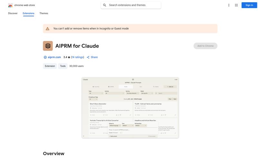Open the Google apps grid
Screen dimensions: 258x160
click(236, 5)
